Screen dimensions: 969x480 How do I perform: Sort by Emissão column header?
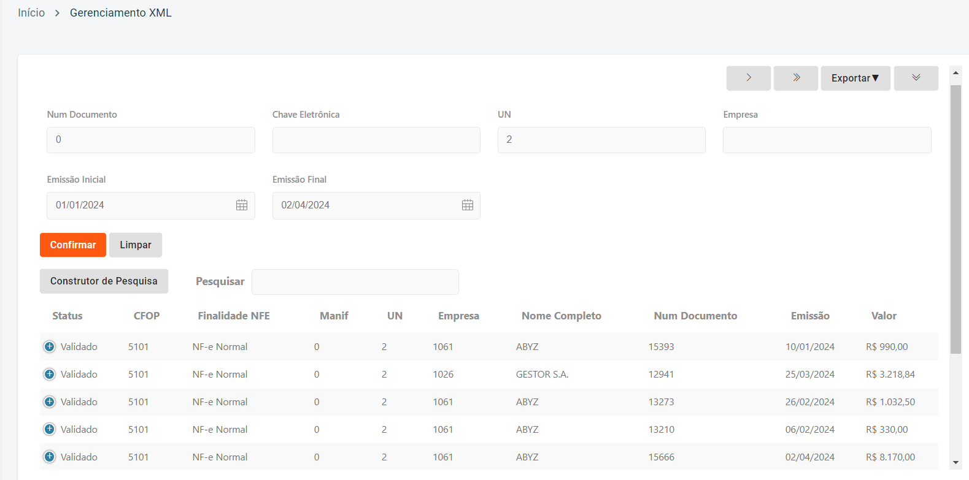810,316
